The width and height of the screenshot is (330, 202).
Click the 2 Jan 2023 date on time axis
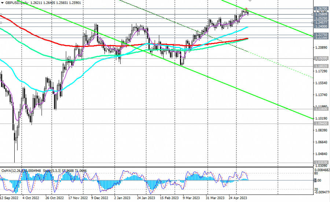point(123,197)
